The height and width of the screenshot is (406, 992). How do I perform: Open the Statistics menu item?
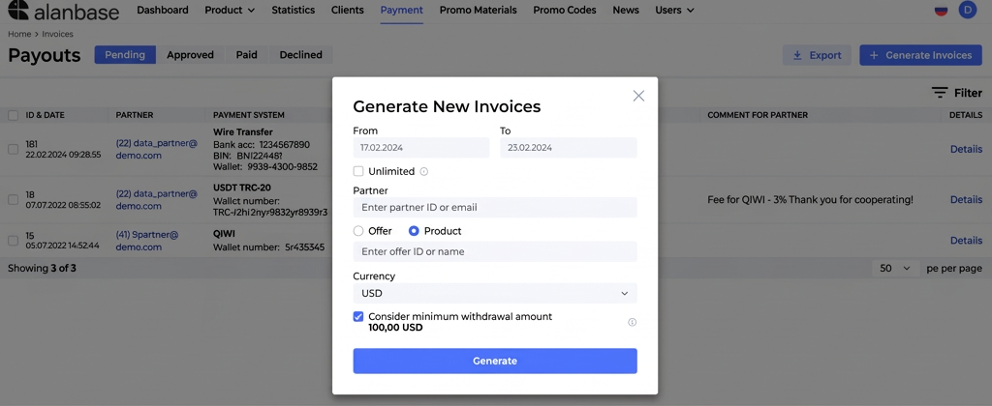tap(293, 10)
